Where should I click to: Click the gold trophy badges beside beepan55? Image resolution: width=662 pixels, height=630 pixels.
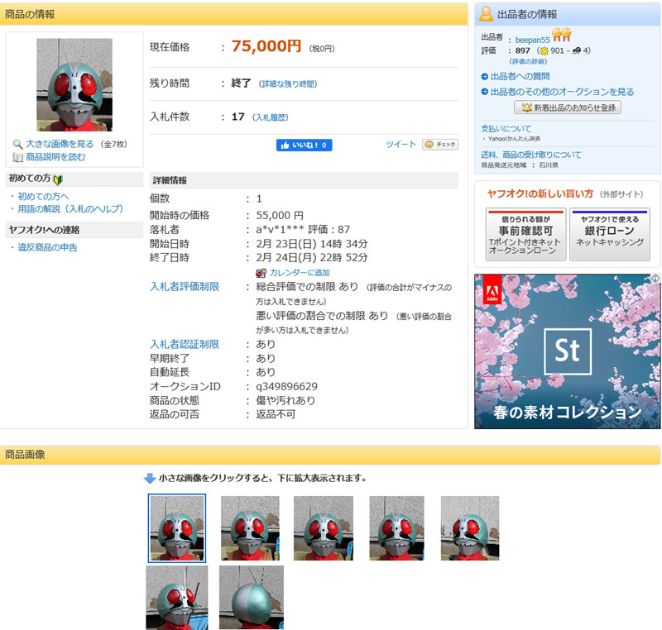pyautogui.click(x=562, y=35)
